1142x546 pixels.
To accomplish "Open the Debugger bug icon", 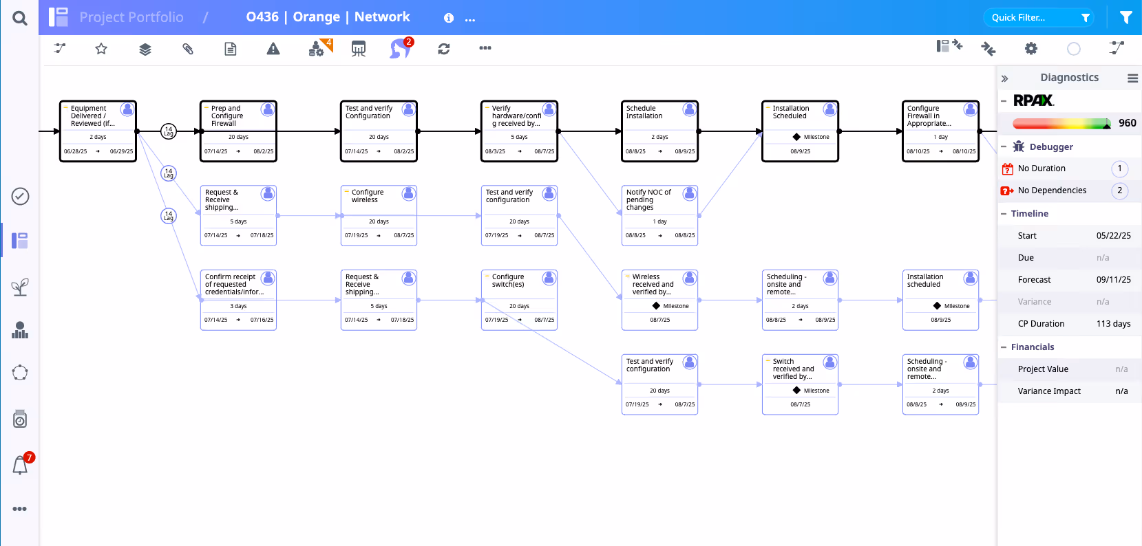I will coord(1019,146).
